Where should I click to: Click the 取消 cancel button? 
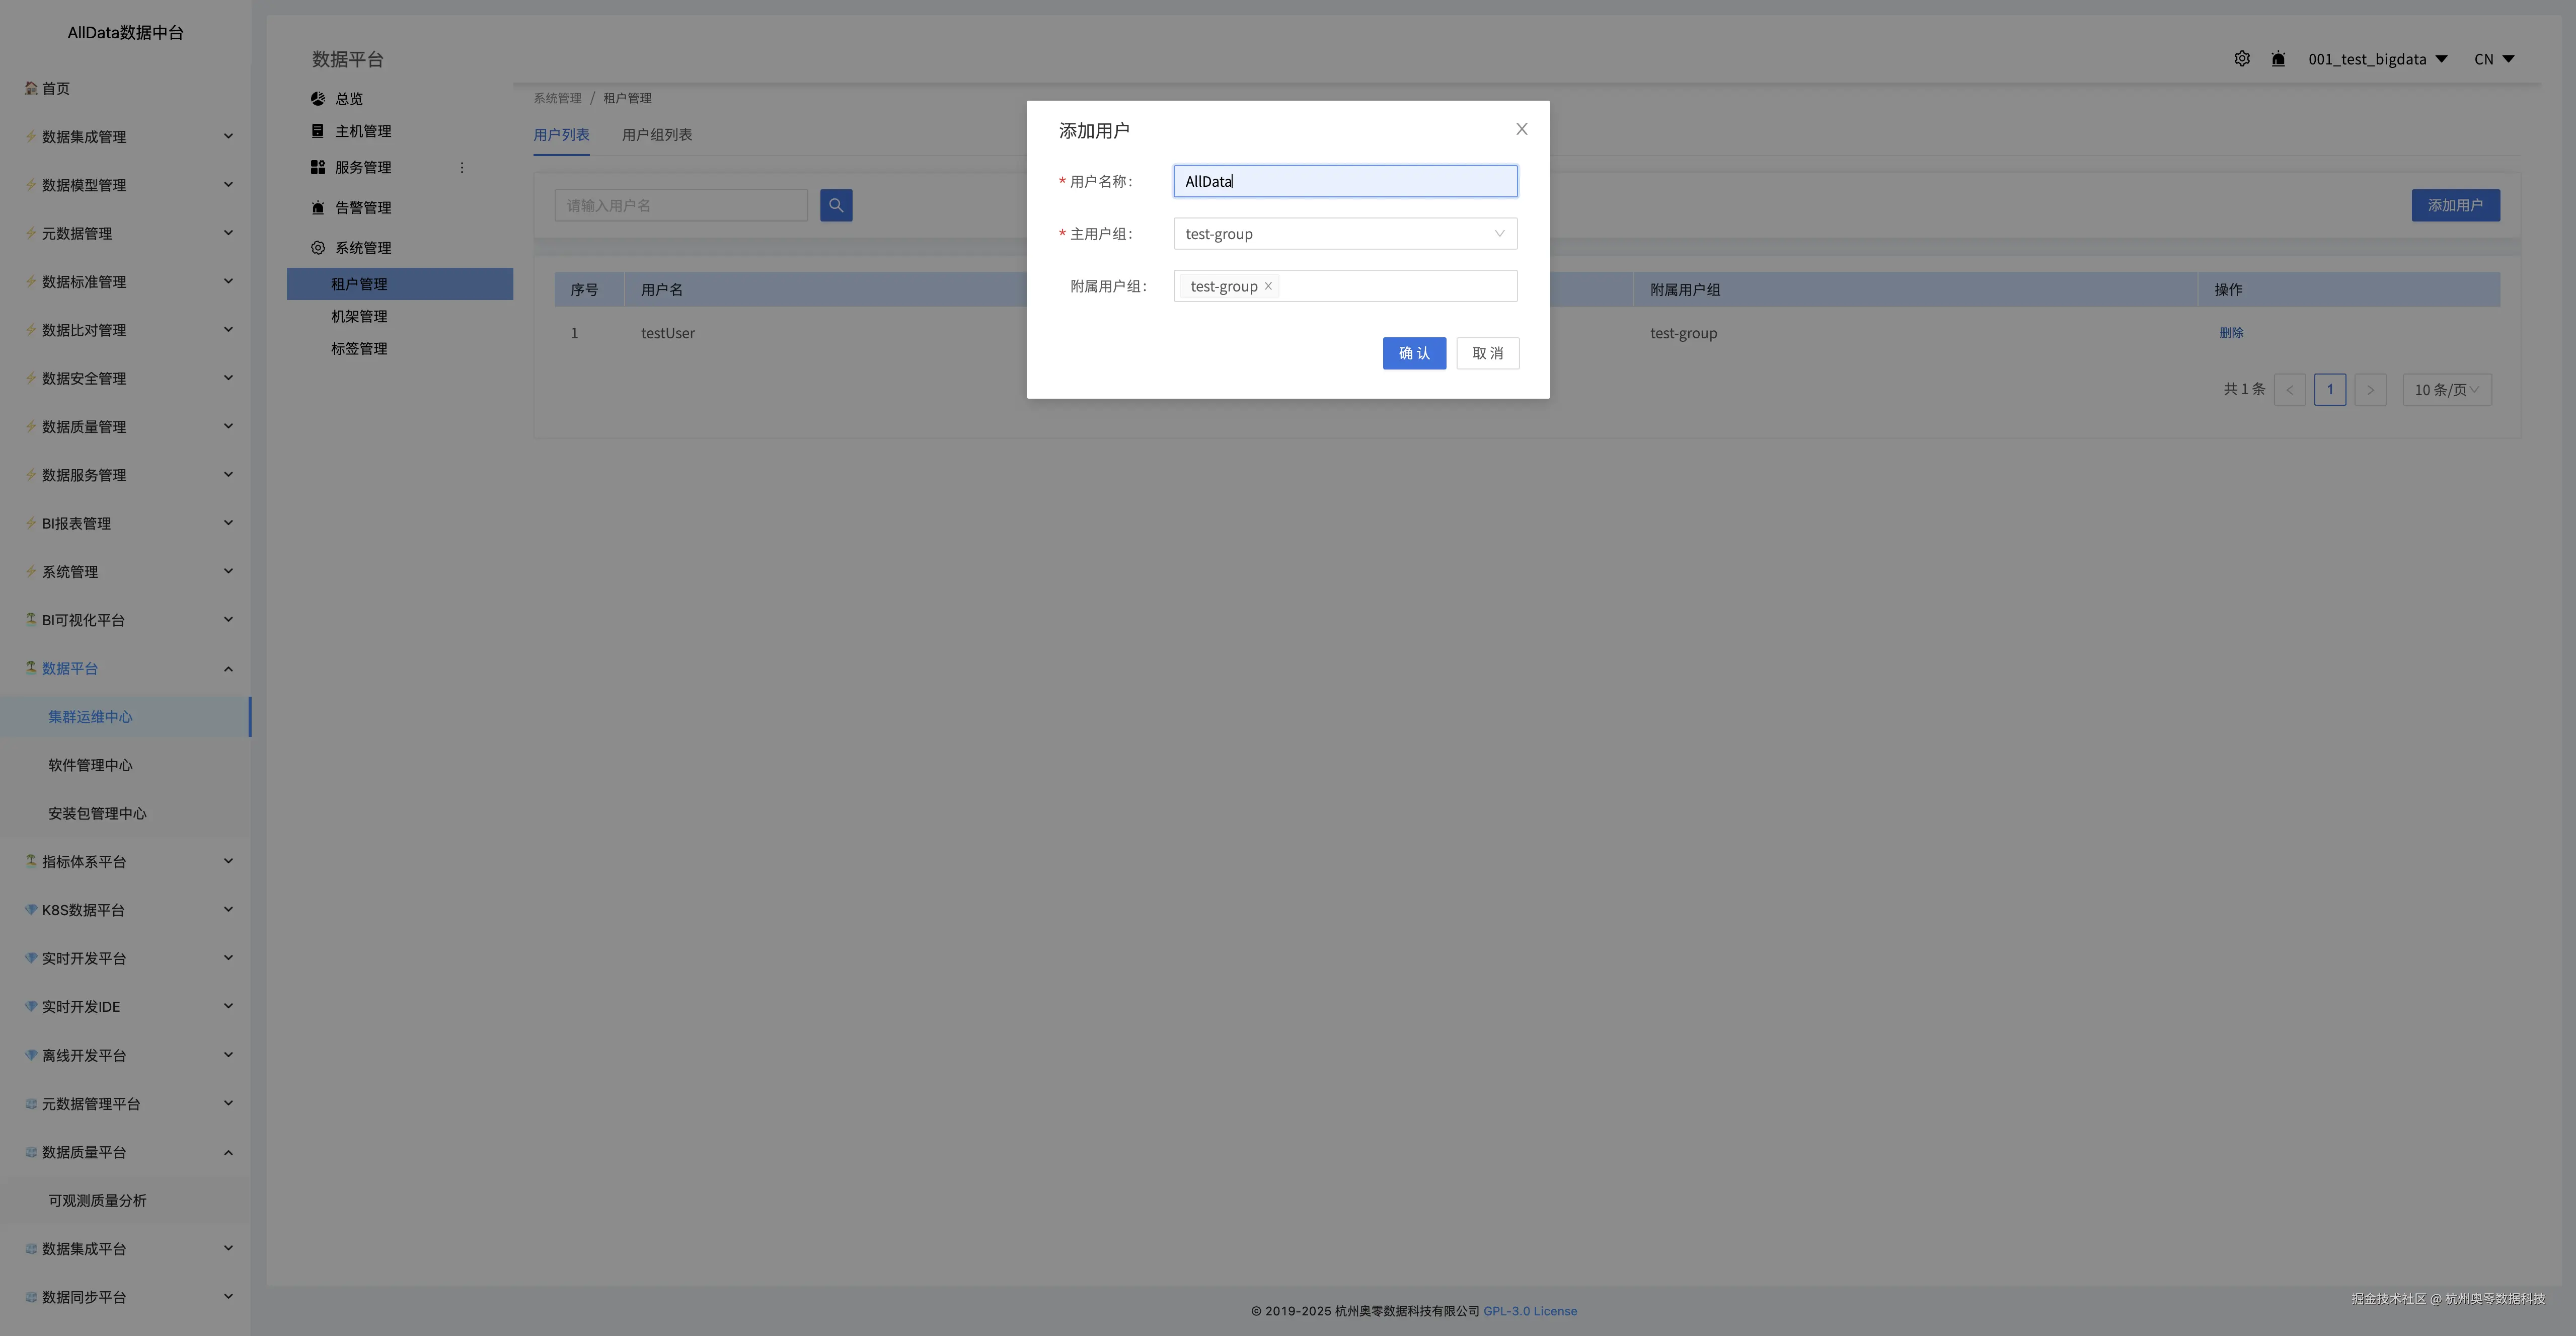tap(1487, 353)
